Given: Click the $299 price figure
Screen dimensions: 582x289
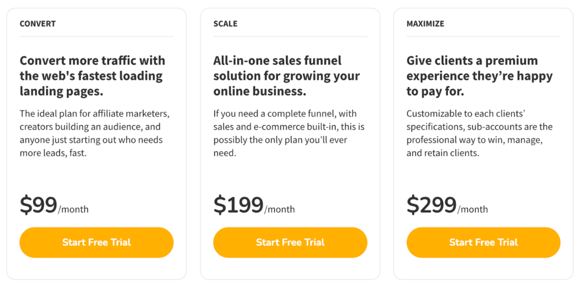Looking at the screenshot, I should (431, 205).
